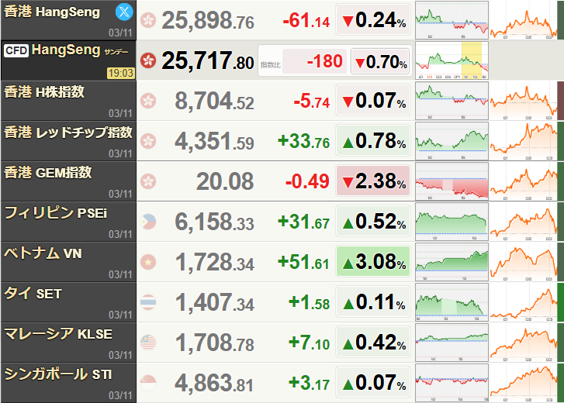Click the ▲3.08% change box
The width and height of the screenshot is (564, 403).
[373, 262]
